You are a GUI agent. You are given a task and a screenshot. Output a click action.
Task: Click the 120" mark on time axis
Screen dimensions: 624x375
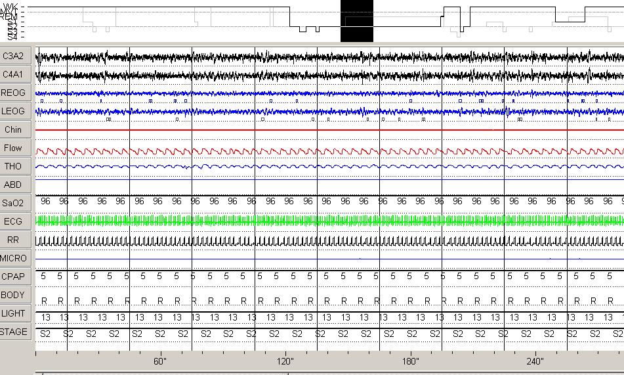(285, 361)
